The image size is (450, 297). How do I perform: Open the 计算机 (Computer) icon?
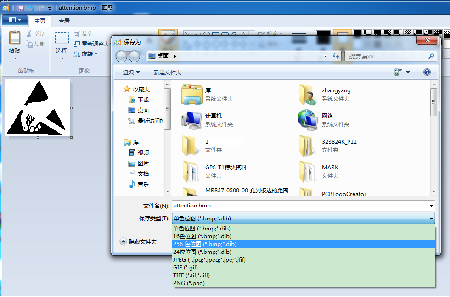(x=192, y=120)
